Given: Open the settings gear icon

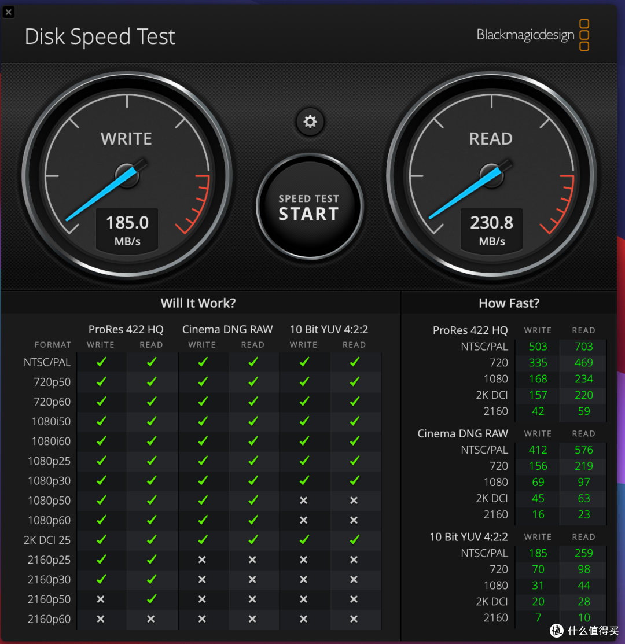Looking at the screenshot, I should tap(310, 122).
